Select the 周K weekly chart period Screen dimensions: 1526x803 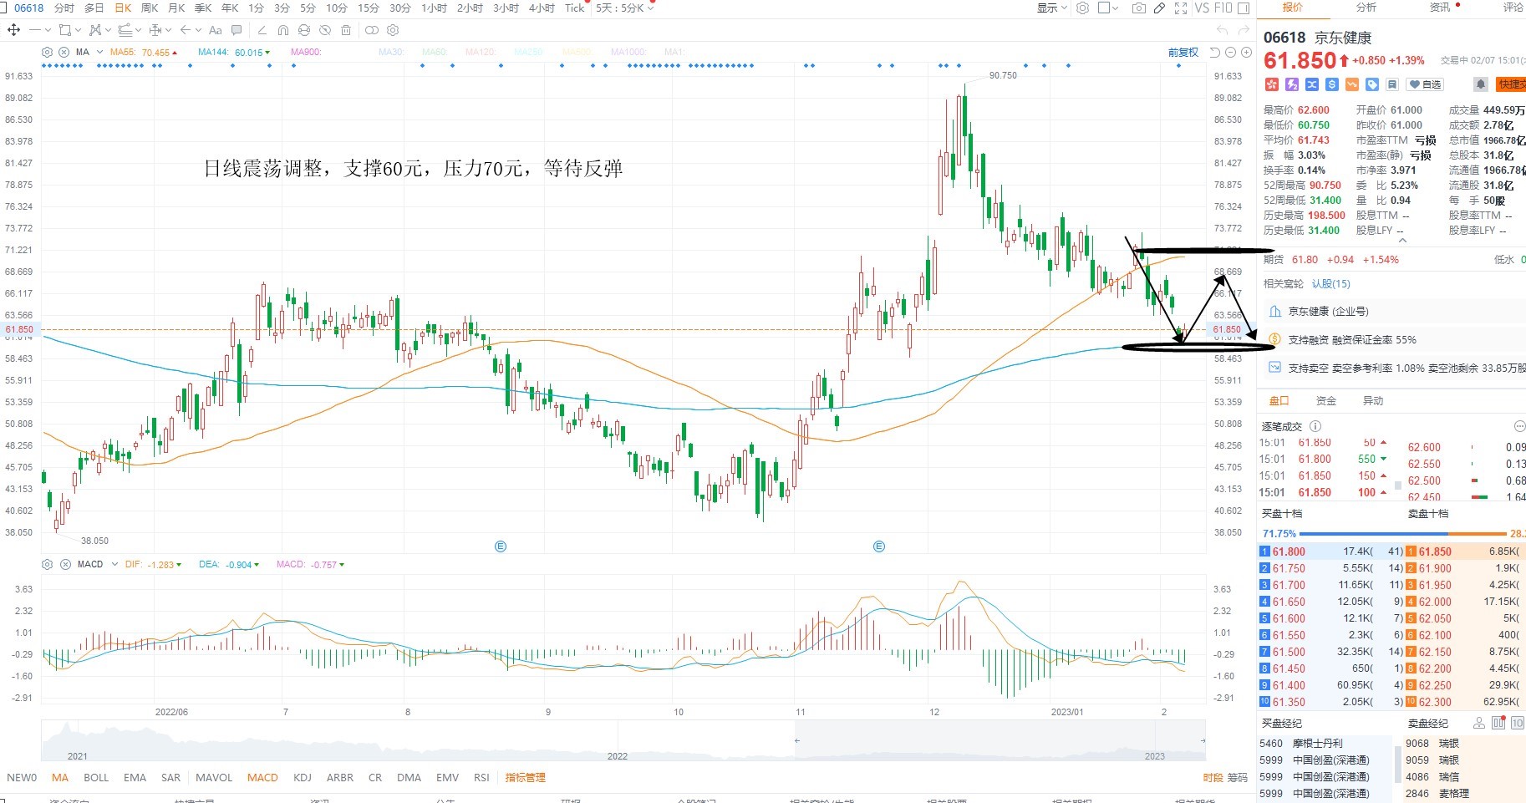tap(150, 8)
